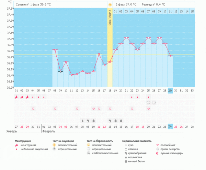Click the pregnancy test icon on cycle day 26

[x=154, y=103]
